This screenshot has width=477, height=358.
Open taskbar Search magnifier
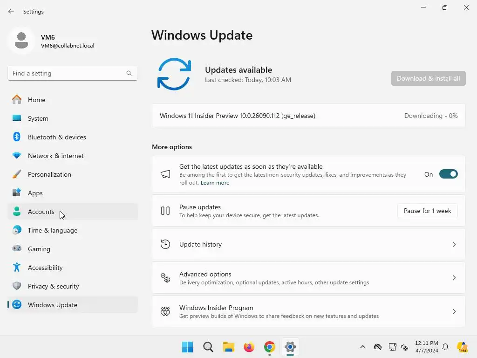click(208, 347)
